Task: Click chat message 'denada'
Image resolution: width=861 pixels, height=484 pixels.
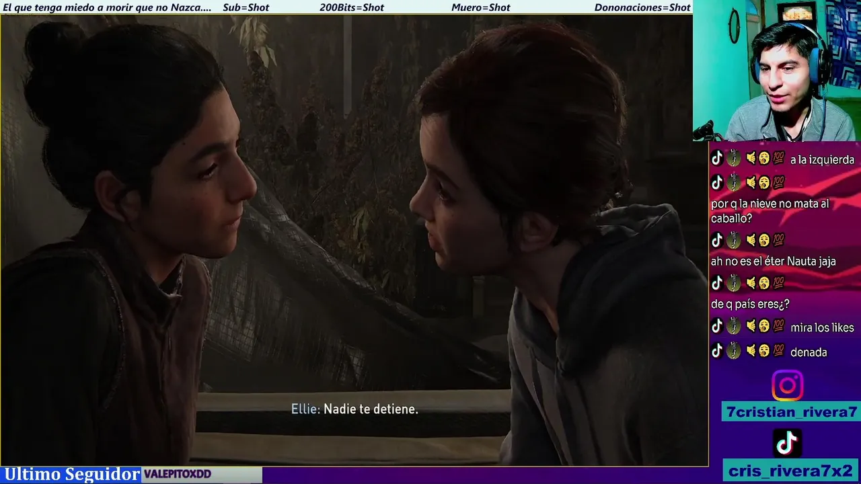Action: [x=809, y=352]
